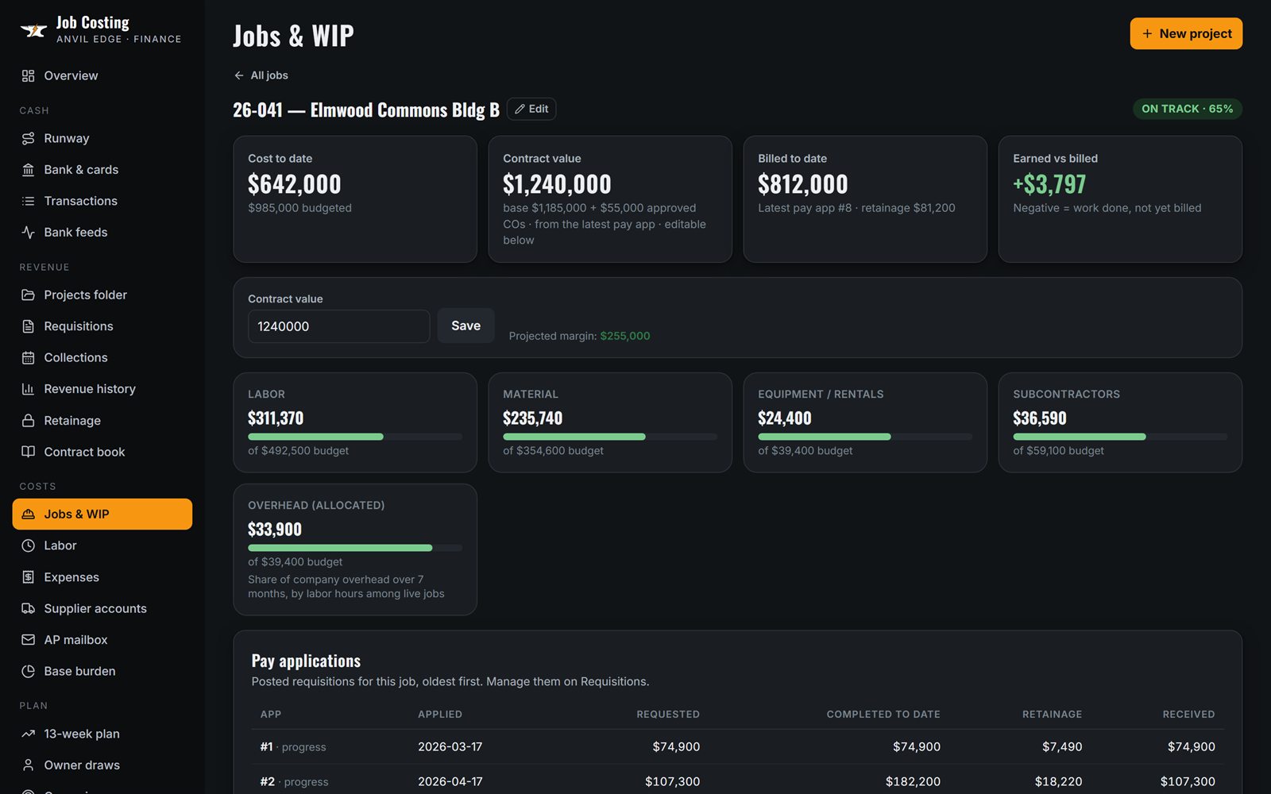The width and height of the screenshot is (1271, 794).
Task: Click the Overview grid icon
Action: [28, 75]
